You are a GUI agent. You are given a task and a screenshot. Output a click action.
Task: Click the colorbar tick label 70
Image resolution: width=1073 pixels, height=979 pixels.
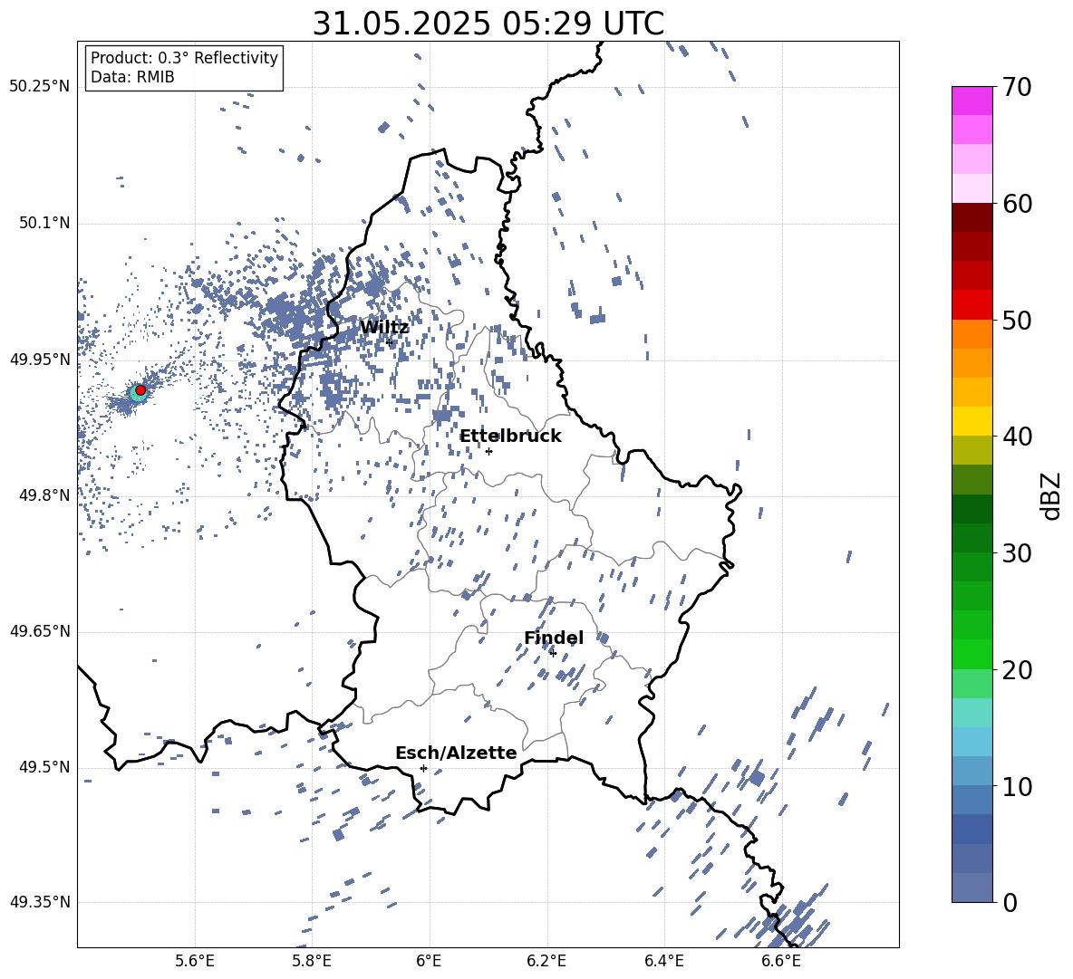click(1017, 88)
